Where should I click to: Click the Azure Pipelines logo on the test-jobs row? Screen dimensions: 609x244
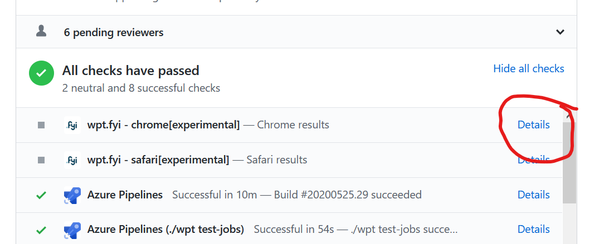tap(72, 230)
